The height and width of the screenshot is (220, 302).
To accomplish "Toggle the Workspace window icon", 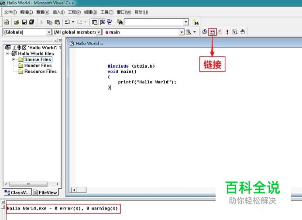I will click(94, 22).
